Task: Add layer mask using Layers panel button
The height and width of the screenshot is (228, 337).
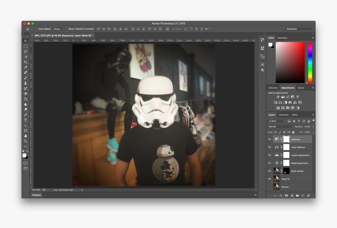Action: point(286,196)
